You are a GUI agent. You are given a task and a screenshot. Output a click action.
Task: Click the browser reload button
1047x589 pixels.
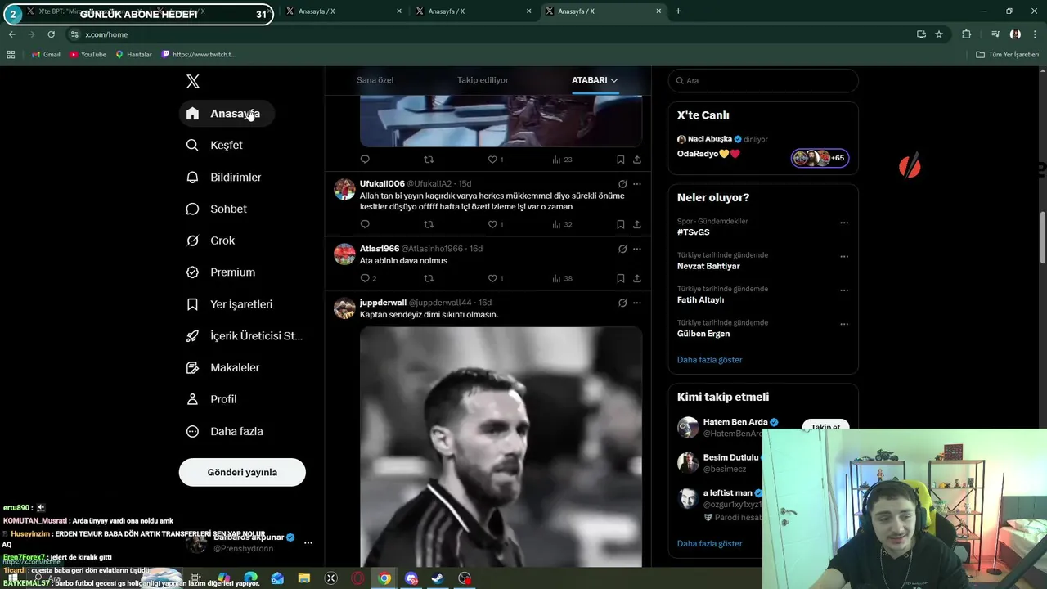(x=51, y=34)
